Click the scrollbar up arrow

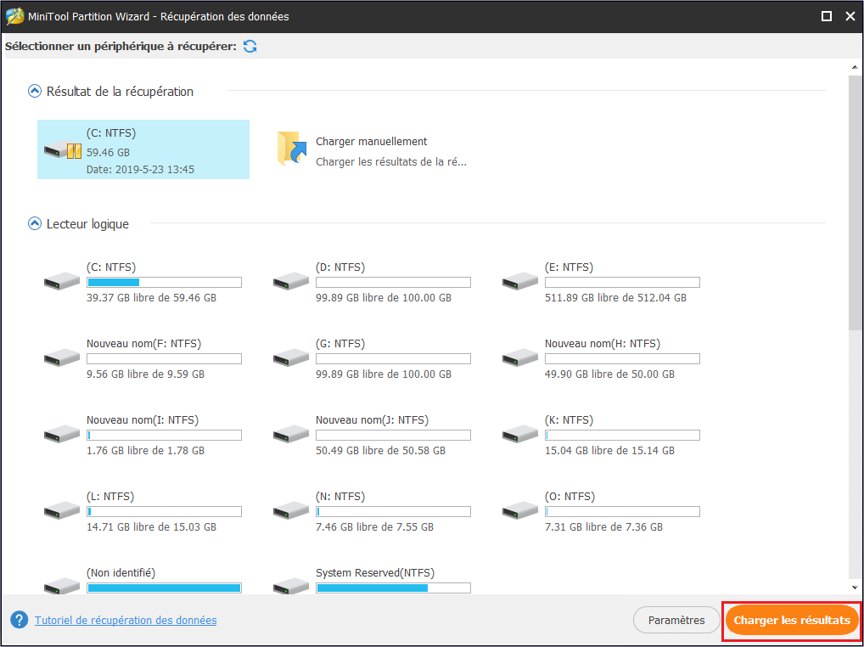[x=854, y=67]
